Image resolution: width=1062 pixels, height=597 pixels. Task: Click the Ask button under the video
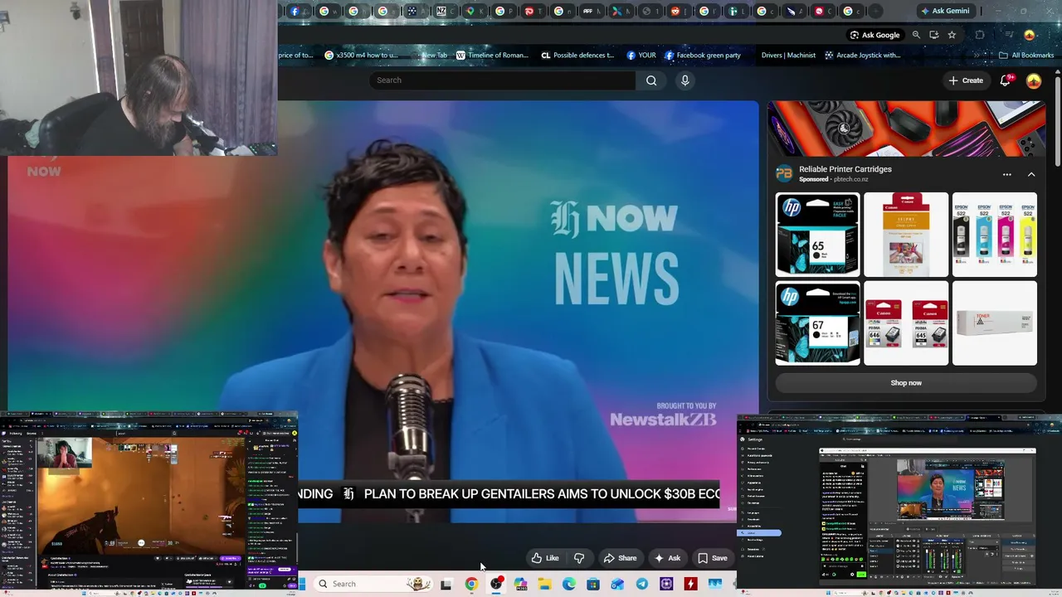coord(667,558)
